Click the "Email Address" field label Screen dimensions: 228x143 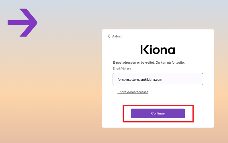pyautogui.click(x=122, y=69)
